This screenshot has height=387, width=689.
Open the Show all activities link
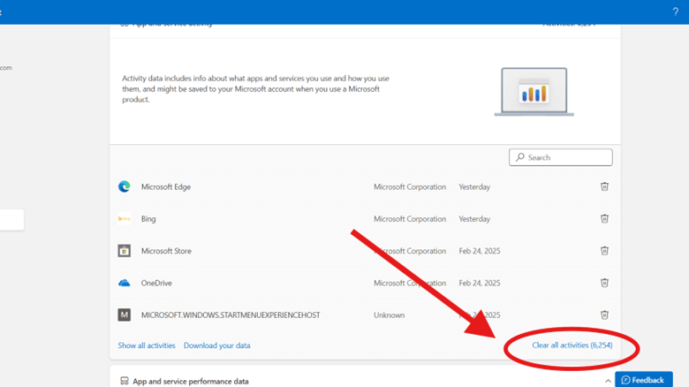pyautogui.click(x=147, y=345)
